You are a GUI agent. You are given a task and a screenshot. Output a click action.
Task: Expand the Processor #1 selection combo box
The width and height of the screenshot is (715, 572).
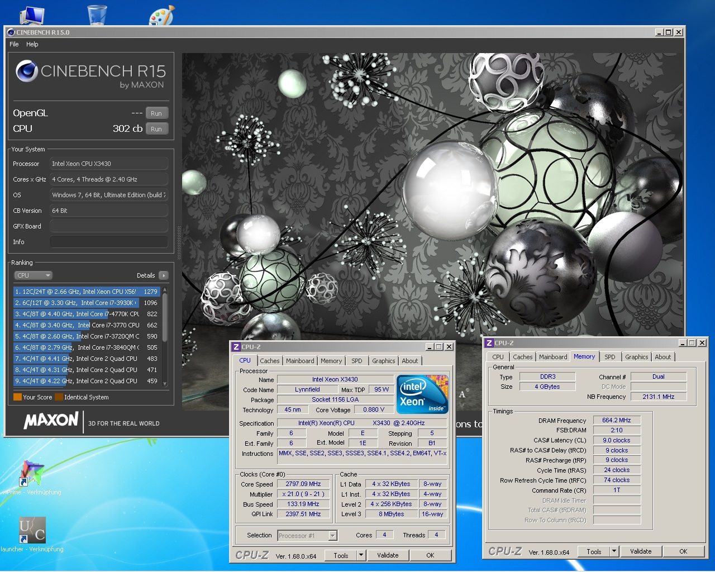(333, 536)
